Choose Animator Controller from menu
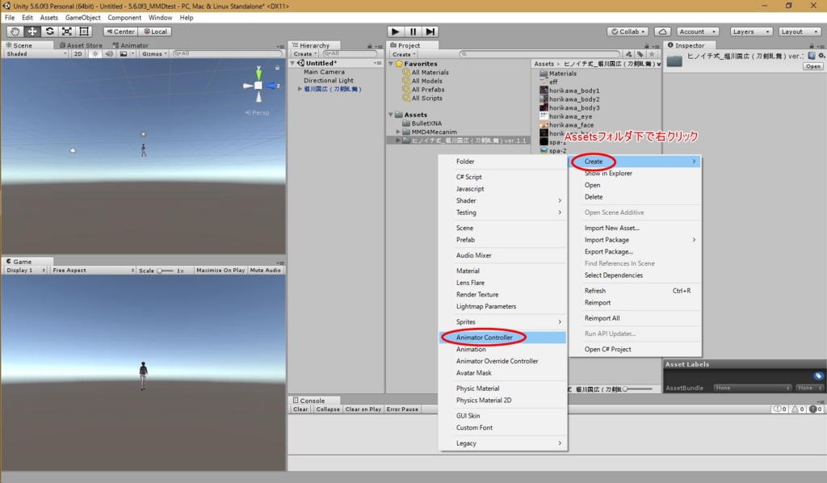This screenshot has height=483, width=827. 502,338
